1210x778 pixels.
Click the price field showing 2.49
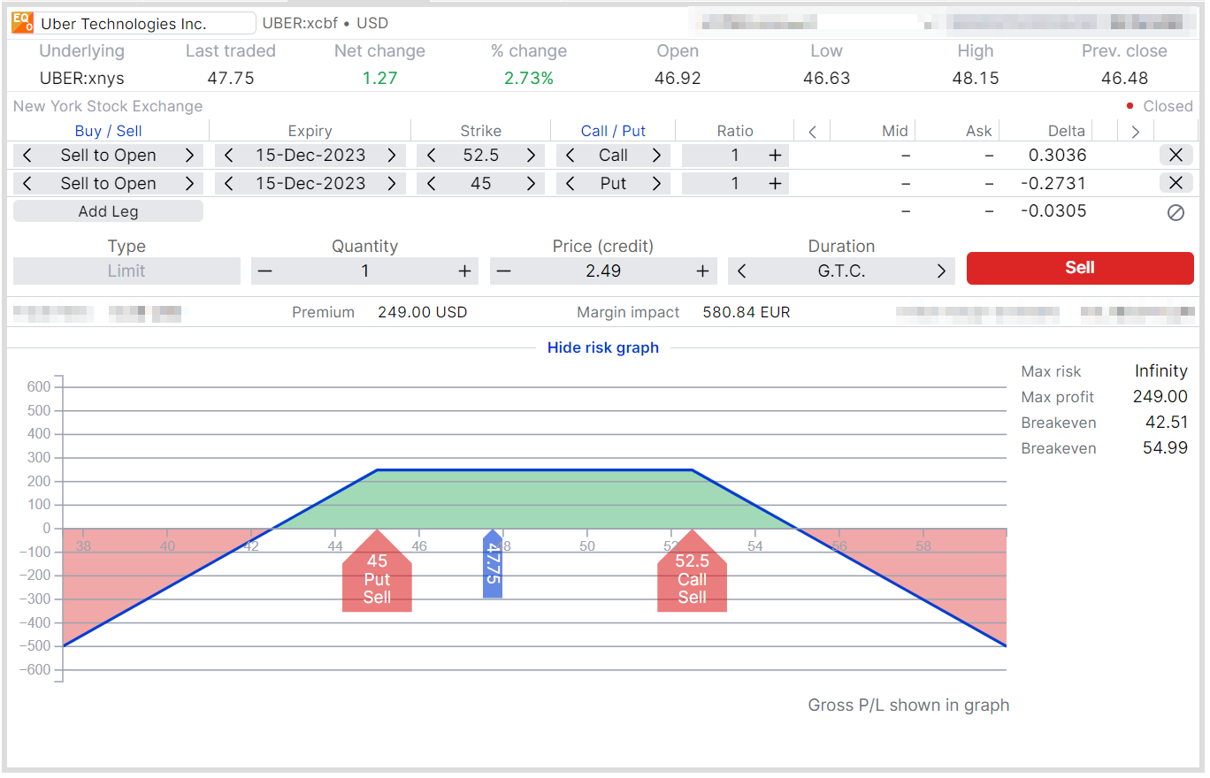(603, 271)
